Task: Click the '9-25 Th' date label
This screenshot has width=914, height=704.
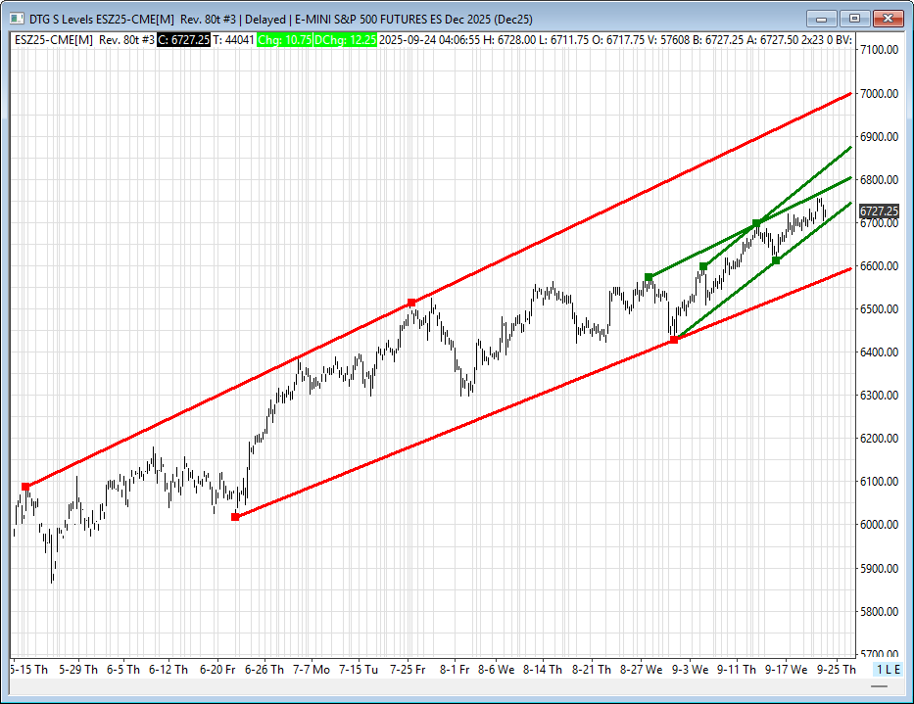Action: coord(837,670)
